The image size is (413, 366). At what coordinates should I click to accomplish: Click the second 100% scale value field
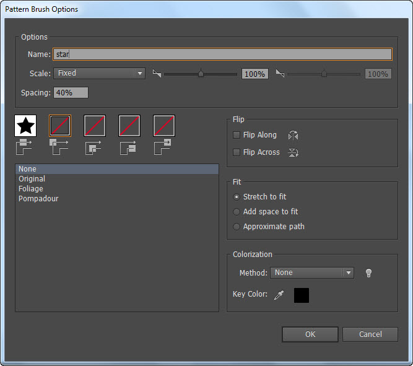[x=378, y=74]
